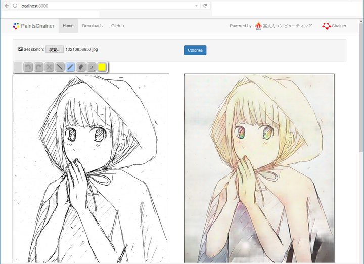Open the address bar history dropdown arrow
Viewport: 364px width, 264px height.
tap(196, 6)
